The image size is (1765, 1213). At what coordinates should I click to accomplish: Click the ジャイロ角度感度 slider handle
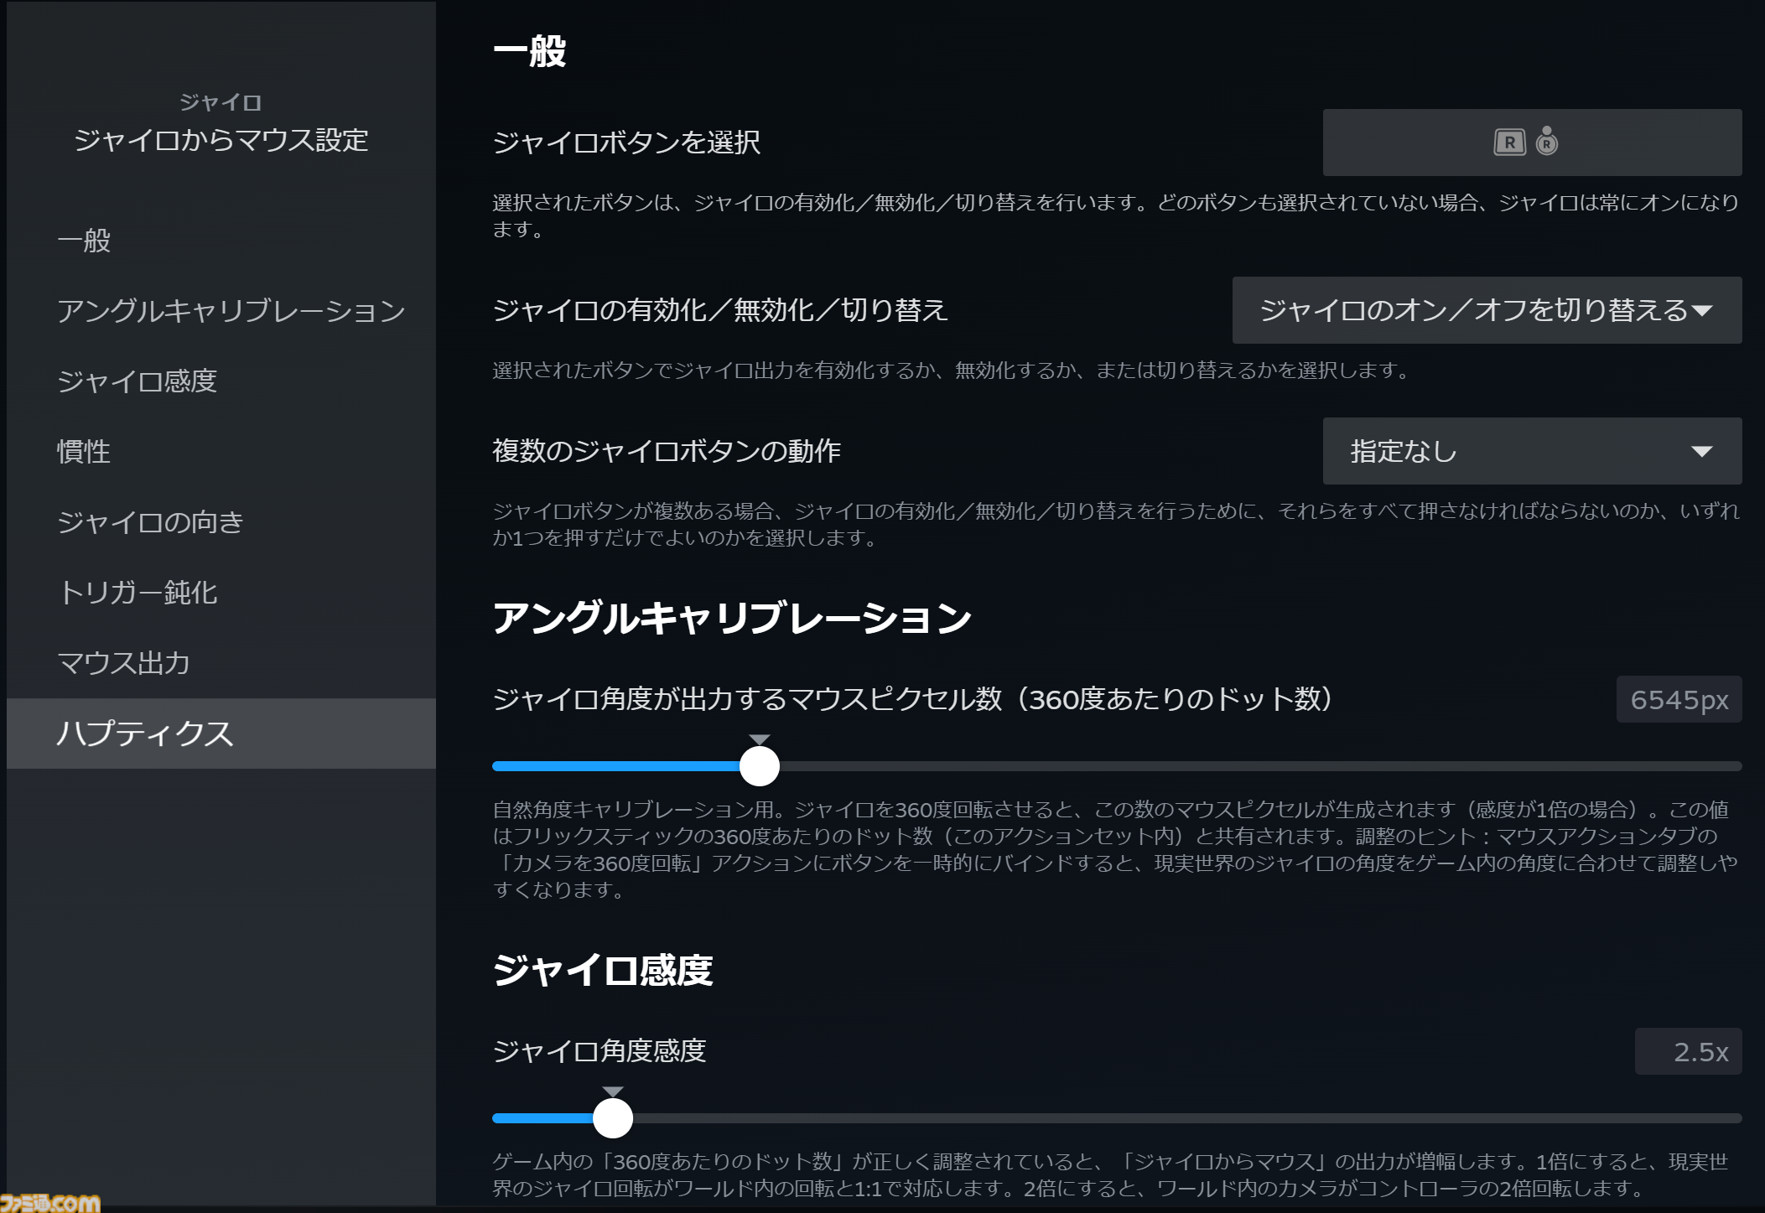613,1118
